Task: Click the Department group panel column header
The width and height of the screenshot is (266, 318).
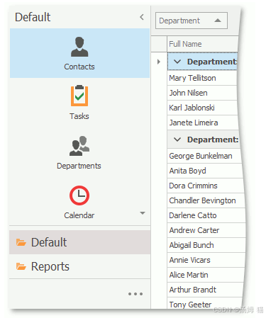Action: 192,21
